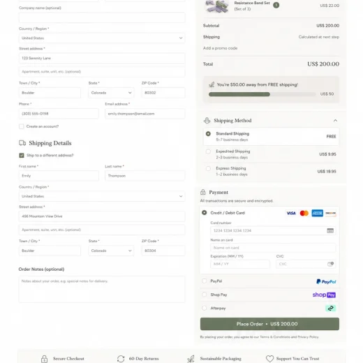Click billing Town / City field Boulder
Viewport: 363px width, 363px height.
click(x=50, y=93)
